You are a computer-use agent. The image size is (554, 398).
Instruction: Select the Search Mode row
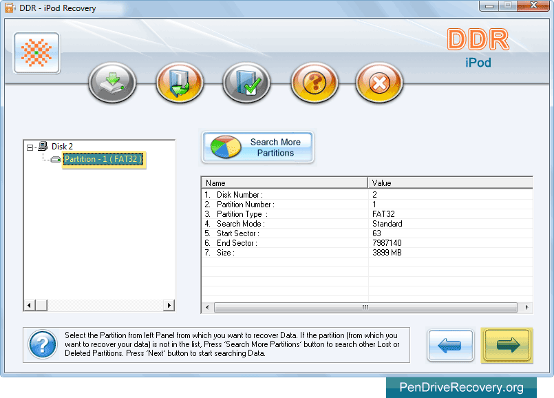[367, 224]
